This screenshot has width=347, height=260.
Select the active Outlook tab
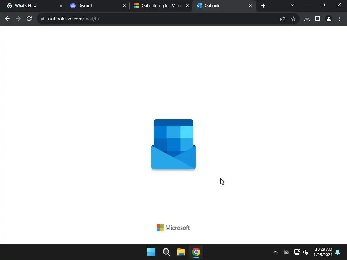pos(224,6)
